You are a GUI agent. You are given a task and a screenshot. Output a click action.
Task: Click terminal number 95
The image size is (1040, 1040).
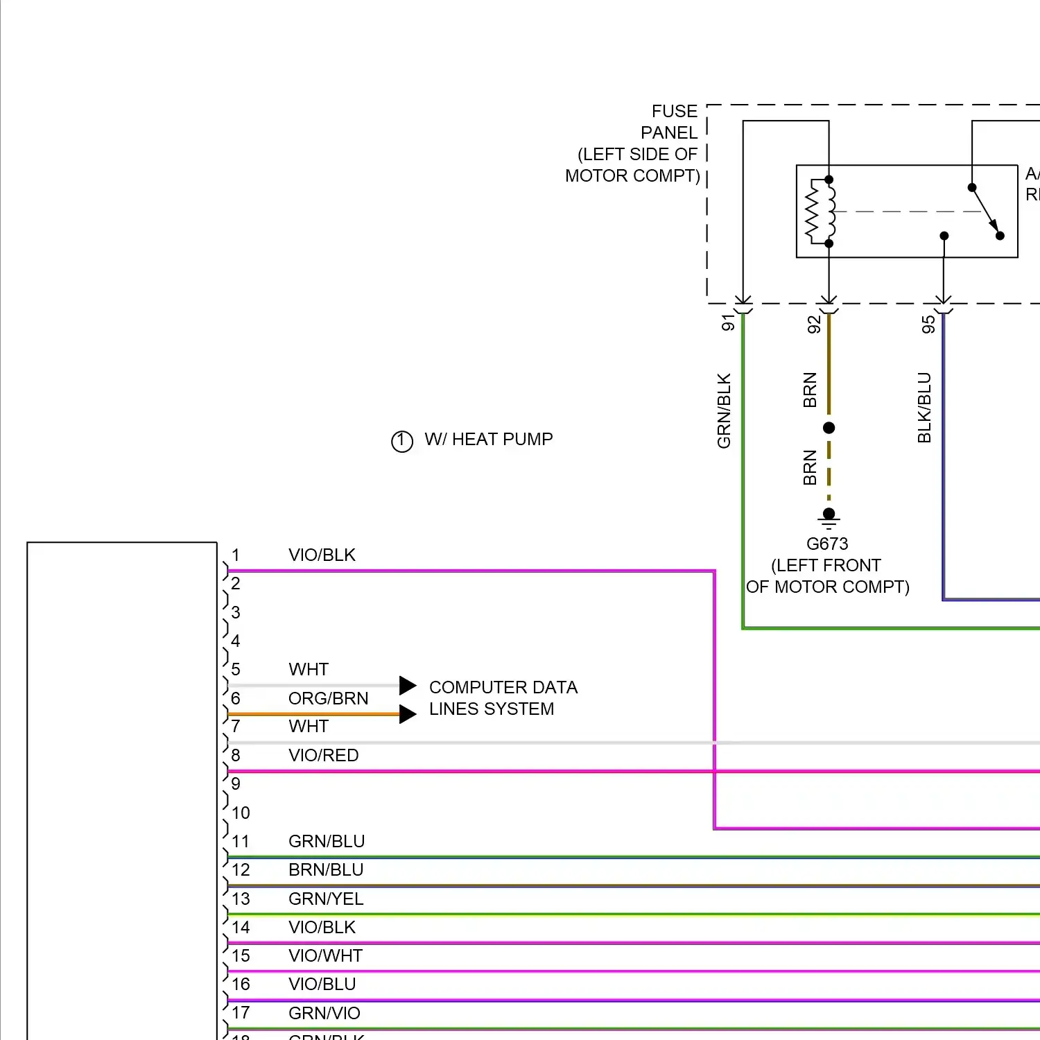click(928, 324)
